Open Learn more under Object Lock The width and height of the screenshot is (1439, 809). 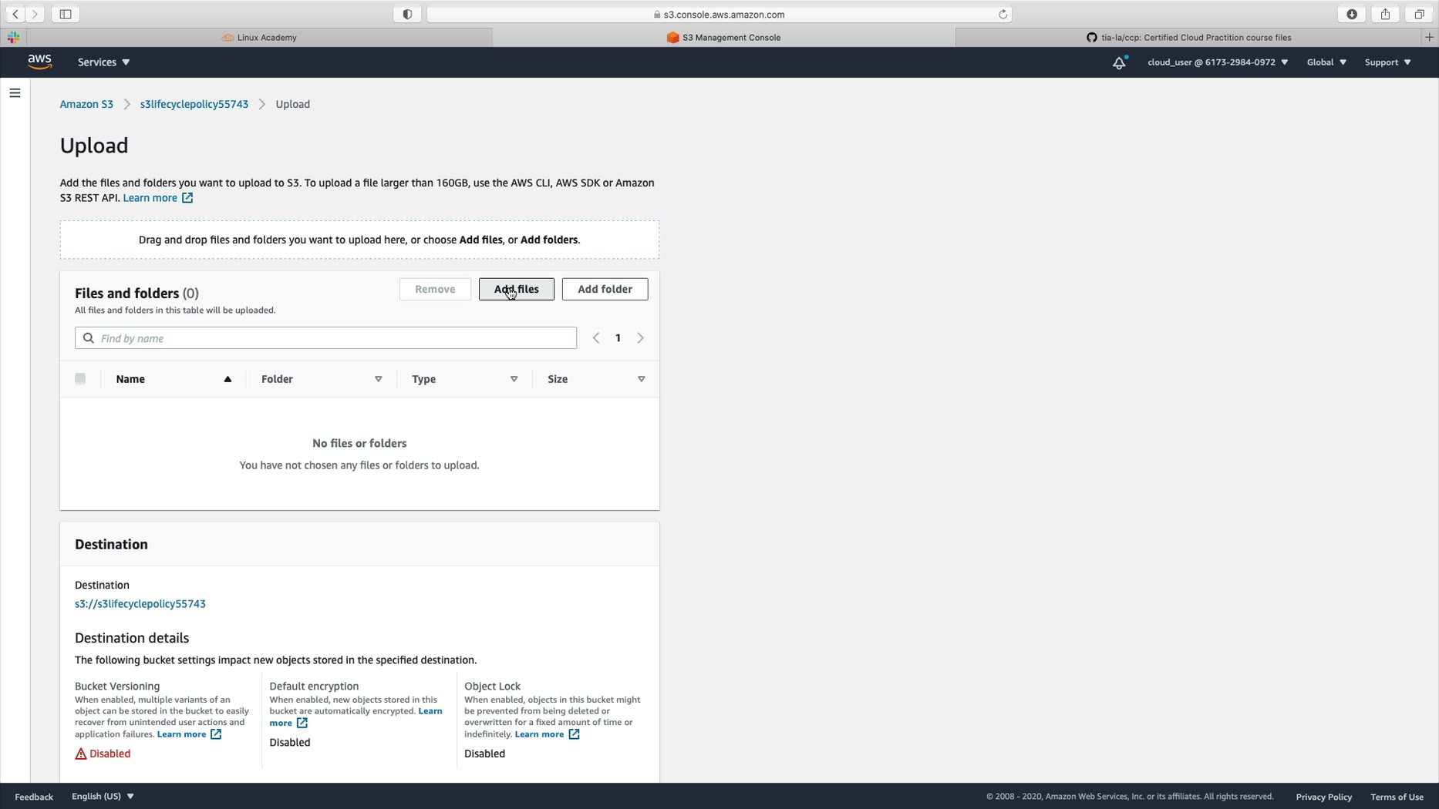click(x=539, y=734)
